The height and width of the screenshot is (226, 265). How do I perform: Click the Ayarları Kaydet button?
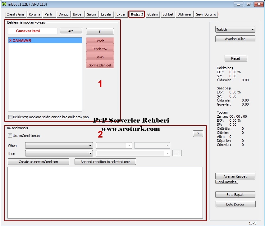(x=235, y=176)
